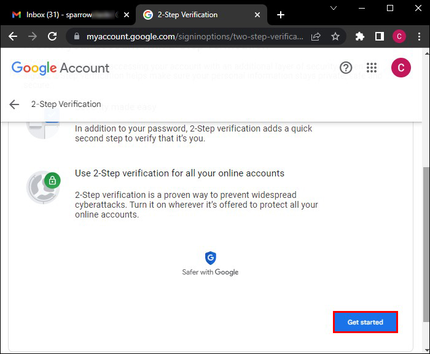Open the share this page icon
Screen dimensions: 430x354
(316, 36)
